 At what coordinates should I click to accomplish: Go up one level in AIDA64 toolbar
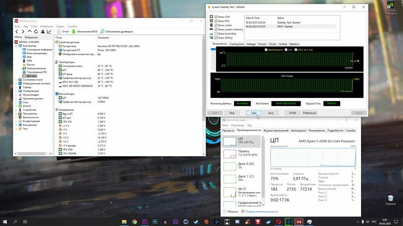click(30, 31)
